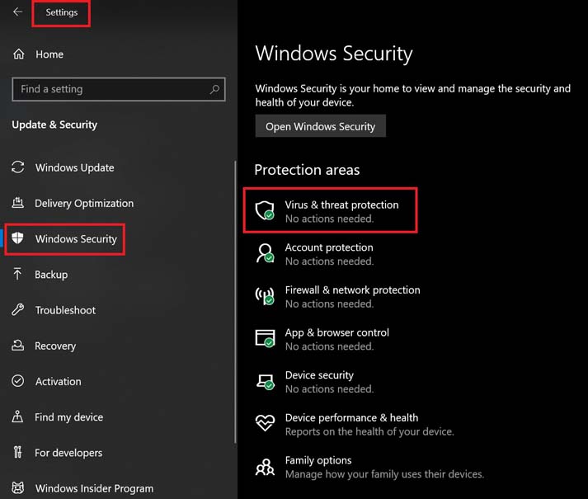Image resolution: width=588 pixels, height=499 pixels.
Task: Click the back arrow next to Settings
Action: coord(17,12)
